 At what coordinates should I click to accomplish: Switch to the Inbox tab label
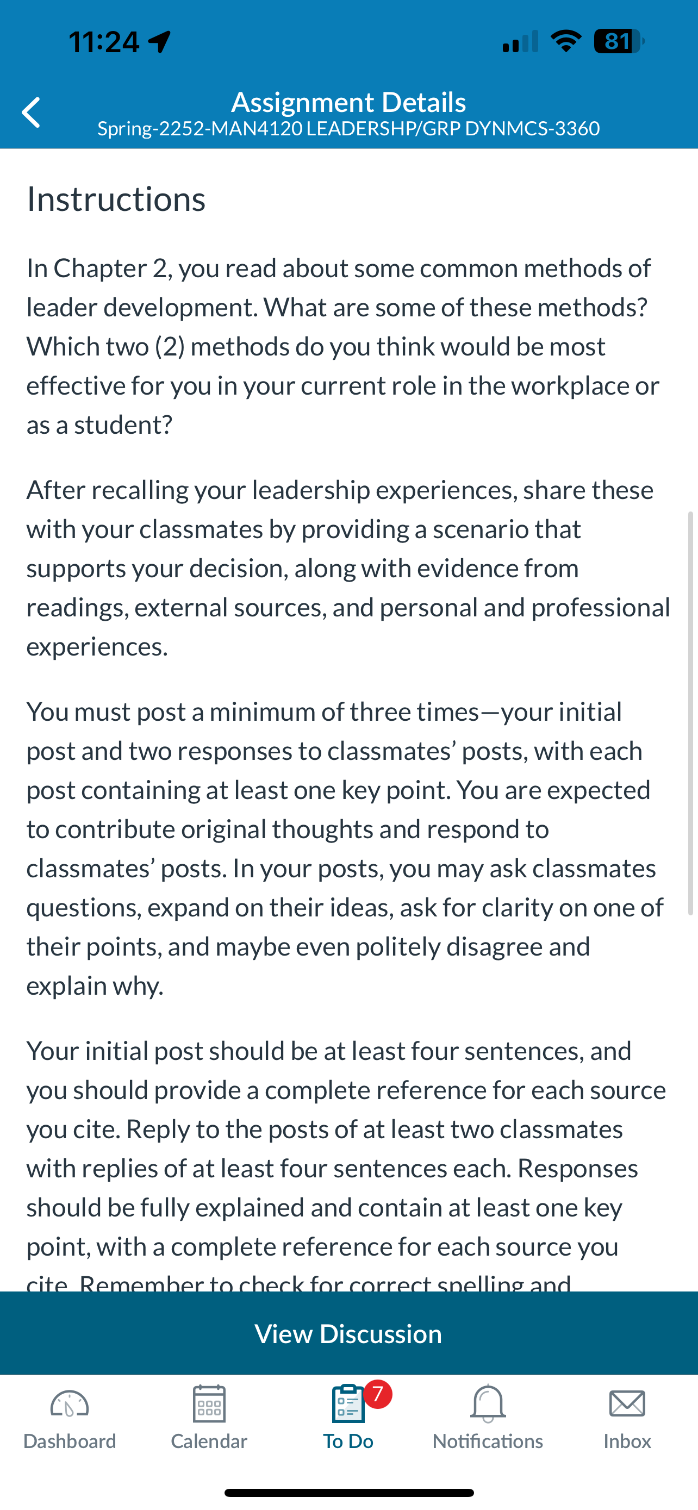(627, 1441)
